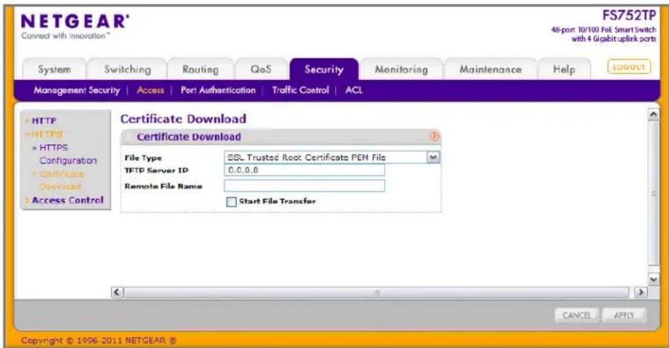669x348 pixels.
Task: Click the CANCEL button
Action: click(577, 315)
